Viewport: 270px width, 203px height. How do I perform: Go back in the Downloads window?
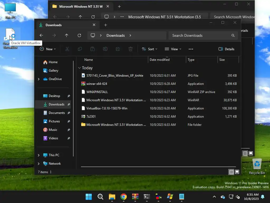pos(41,35)
